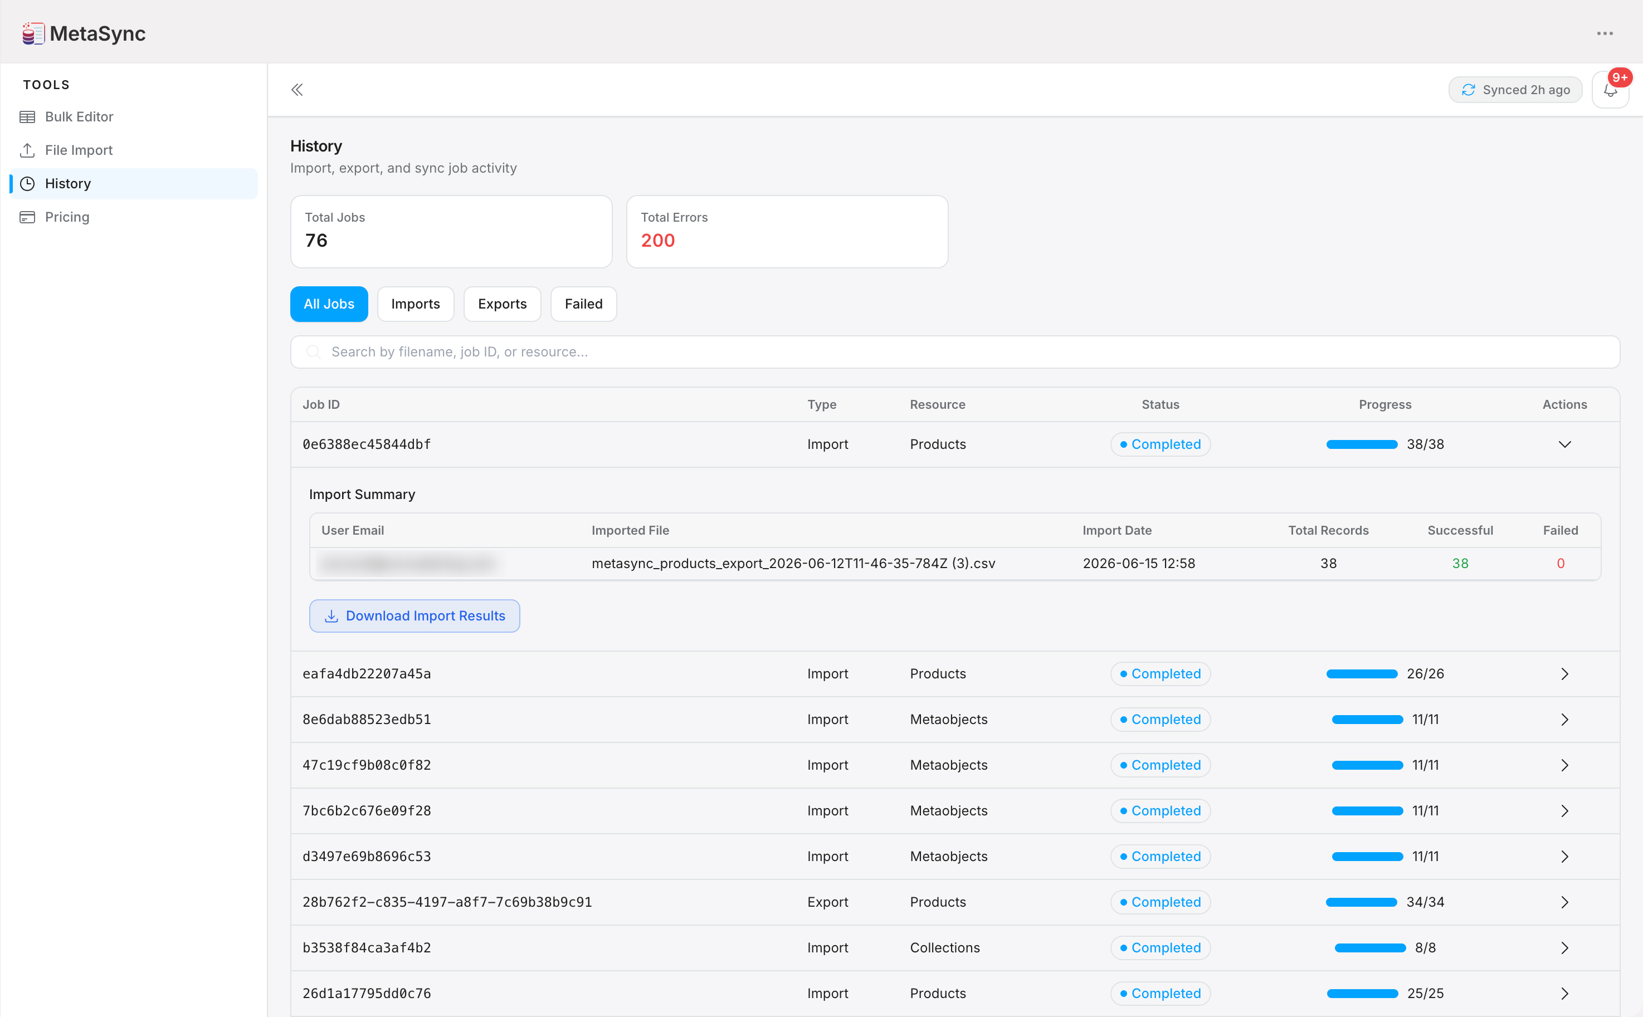Viewport: 1643px width, 1017px height.
Task: Open the three-dot more options menu
Action: tap(1605, 33)
